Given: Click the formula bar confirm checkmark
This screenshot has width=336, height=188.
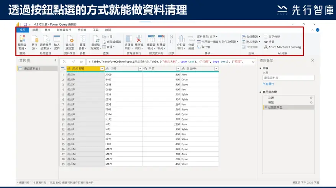Looking at the screenshot, I should coord(74,61).
